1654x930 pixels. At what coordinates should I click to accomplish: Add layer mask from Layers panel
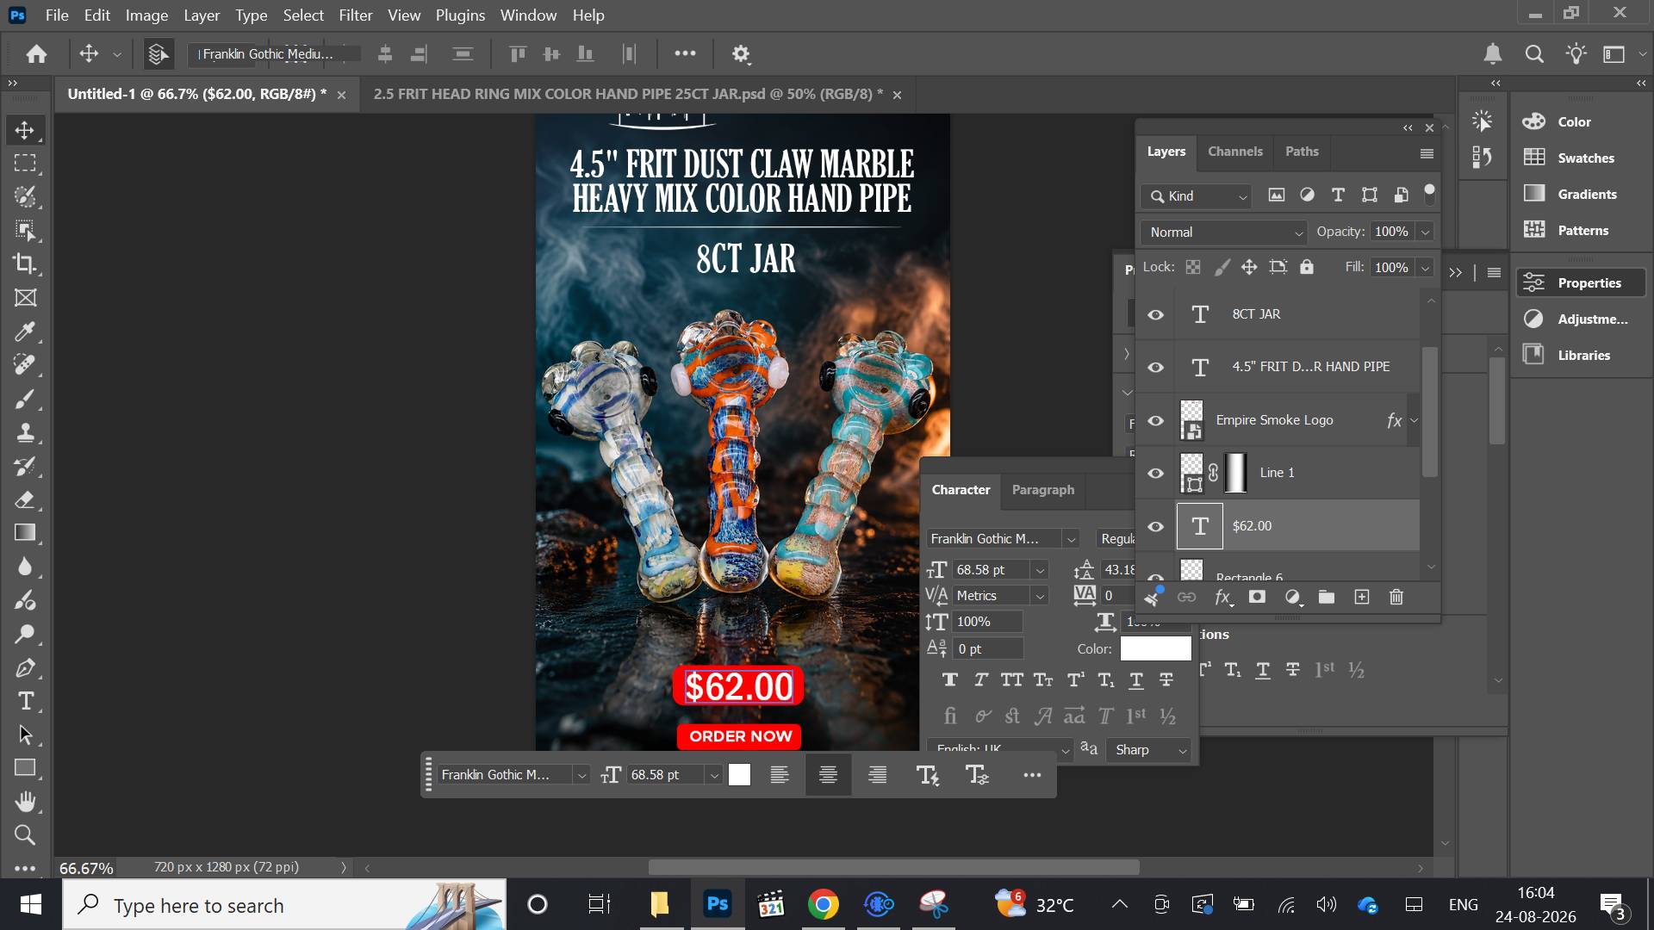click(1257, 597)
